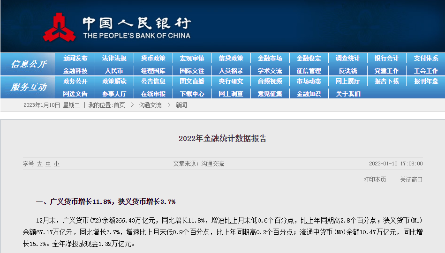
Task: Open 学术交流 navigation link
Action: pyautogui.click(x=270, y=71)
